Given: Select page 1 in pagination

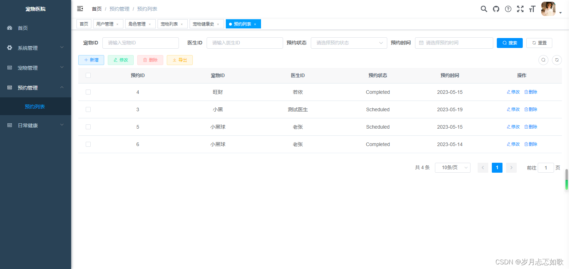Looking at the screenshot, I should [497, 168].
